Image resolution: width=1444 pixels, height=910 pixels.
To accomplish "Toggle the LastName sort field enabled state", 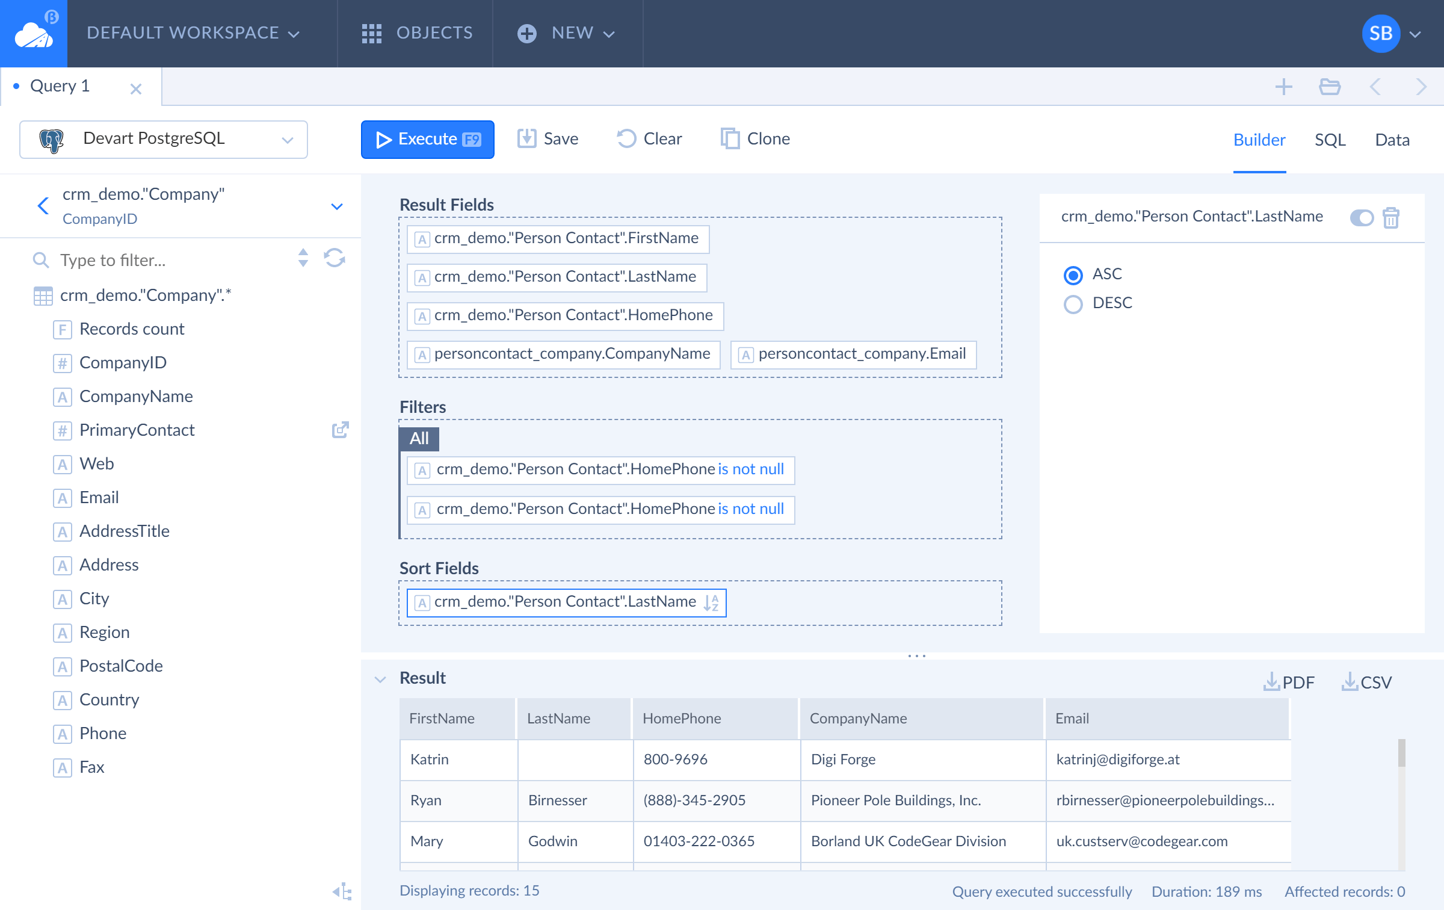I will click(x=1360, y=218).
